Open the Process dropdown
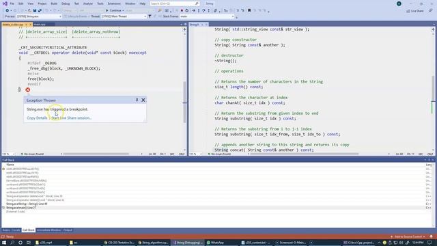 click(x=60, y=16)
